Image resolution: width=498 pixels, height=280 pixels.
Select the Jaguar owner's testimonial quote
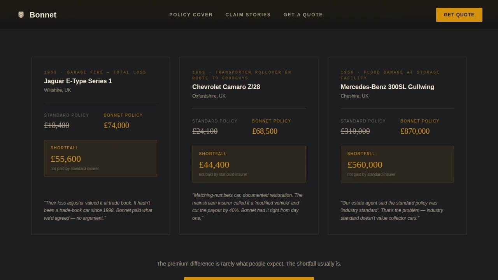[98, 210]
